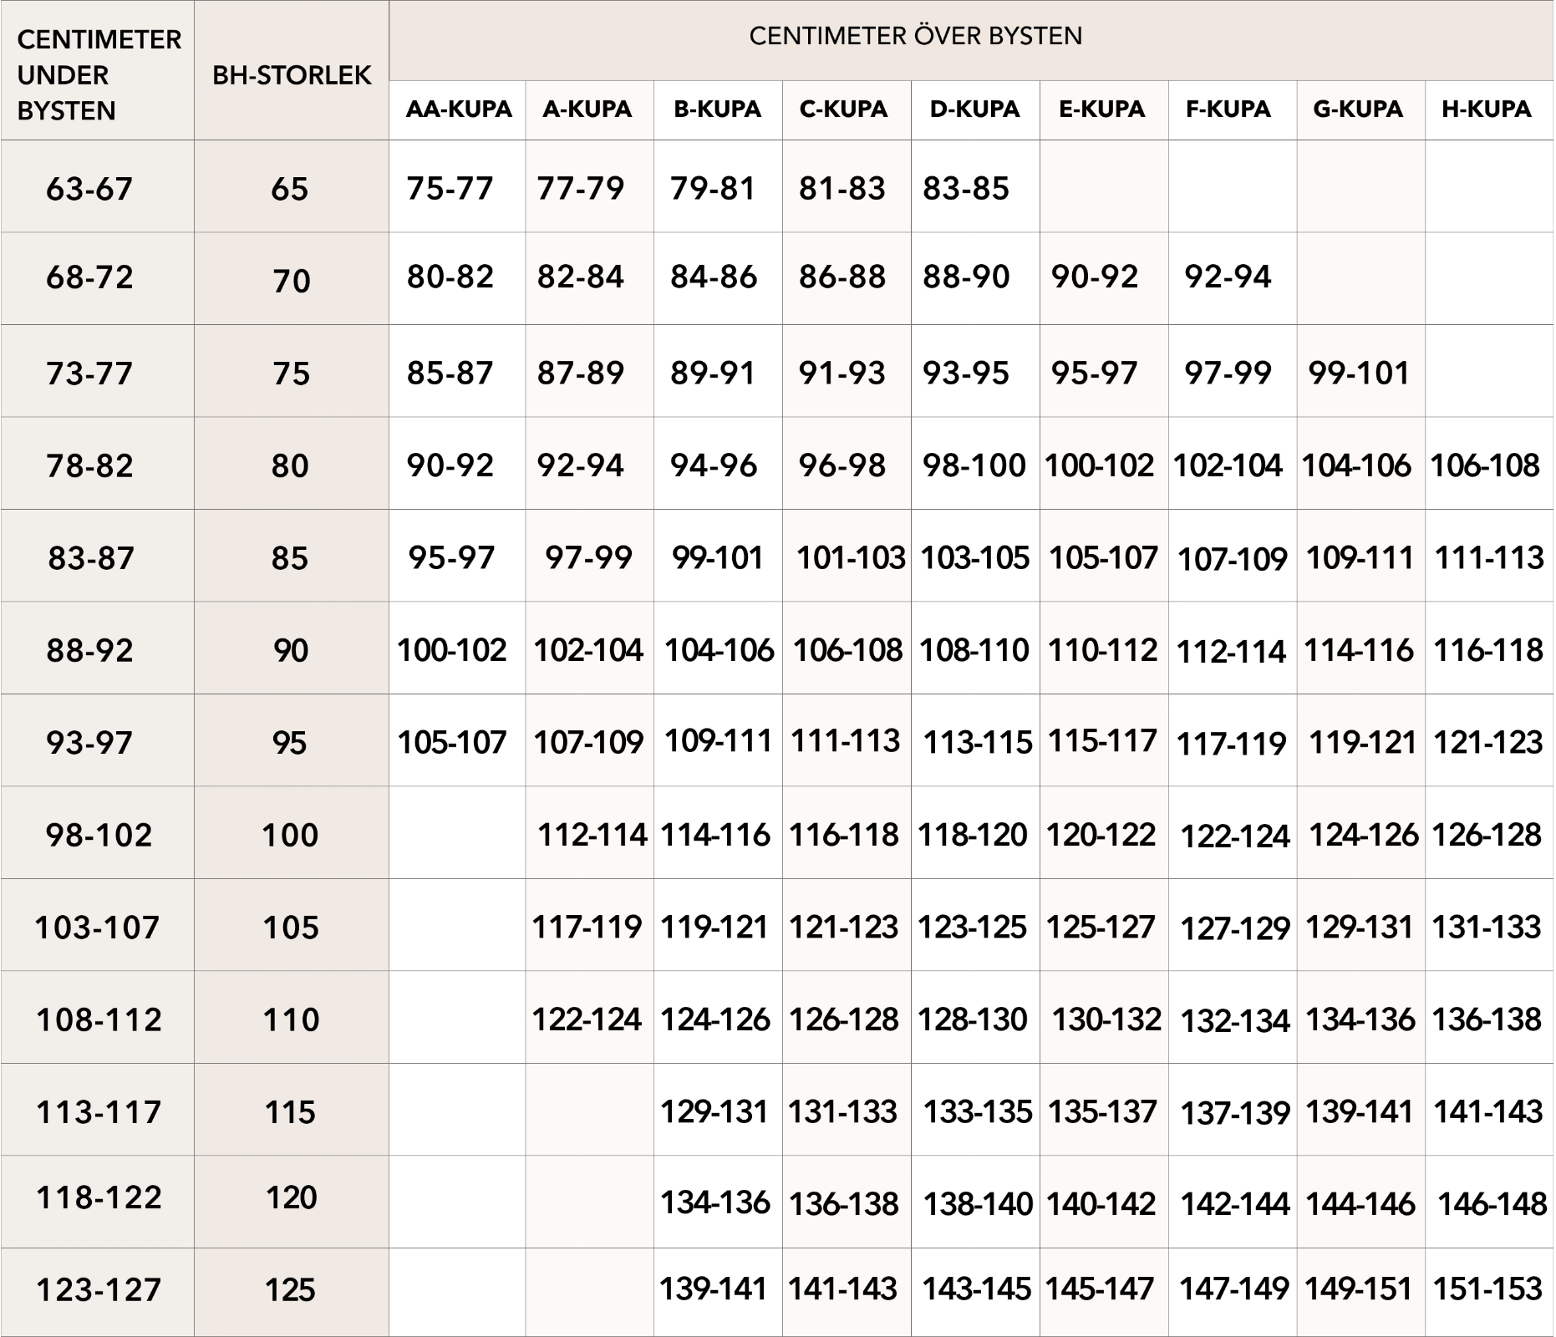1556x1337 pixels.
Task: Click the 125-127 cell in E-KUPA column
Action: pyautogui.click(x=1101, y=927)
